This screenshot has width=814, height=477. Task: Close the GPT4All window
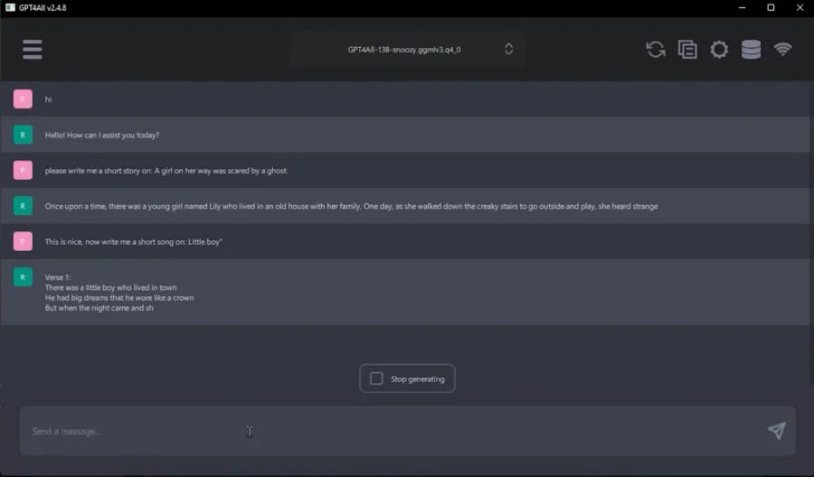click(x=800, y=8)
